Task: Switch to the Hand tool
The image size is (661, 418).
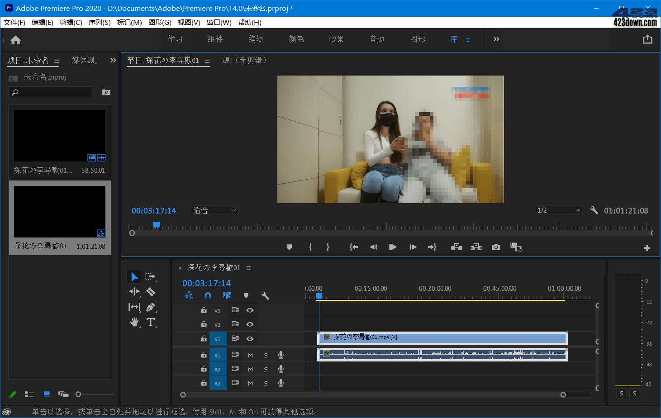Action: click(134, 323)
